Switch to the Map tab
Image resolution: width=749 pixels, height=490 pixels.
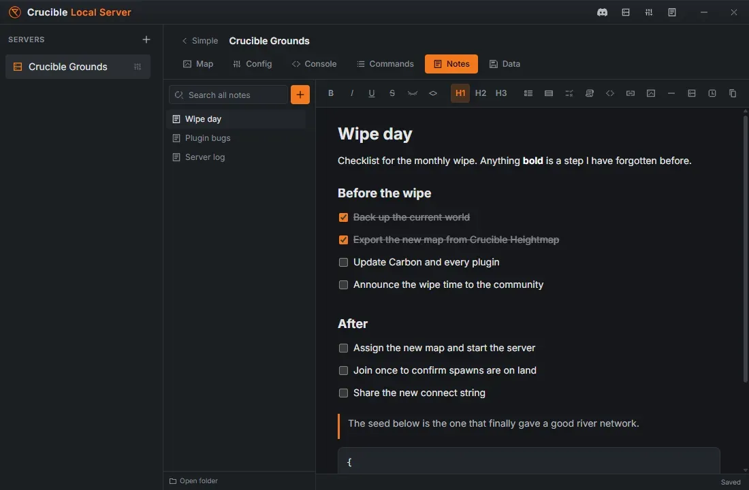(197, 64)
